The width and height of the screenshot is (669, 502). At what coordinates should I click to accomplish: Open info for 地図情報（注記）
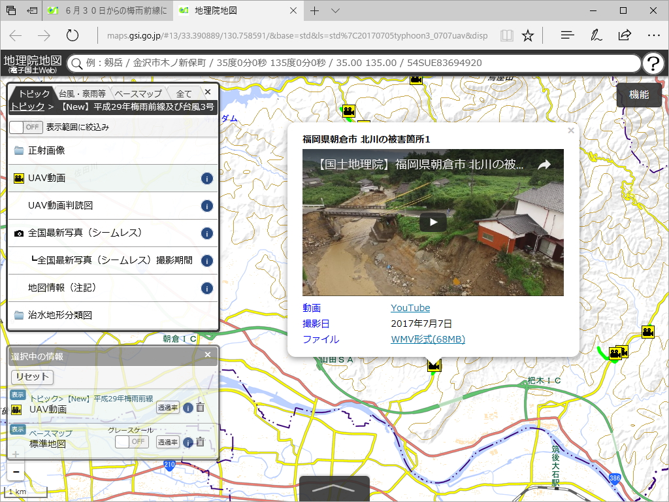[x=207, y=288]
